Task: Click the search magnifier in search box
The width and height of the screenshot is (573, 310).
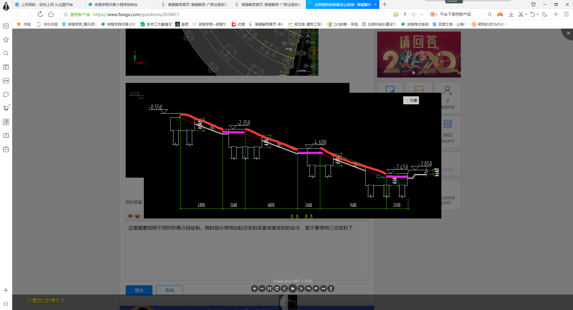Action: 489,14
